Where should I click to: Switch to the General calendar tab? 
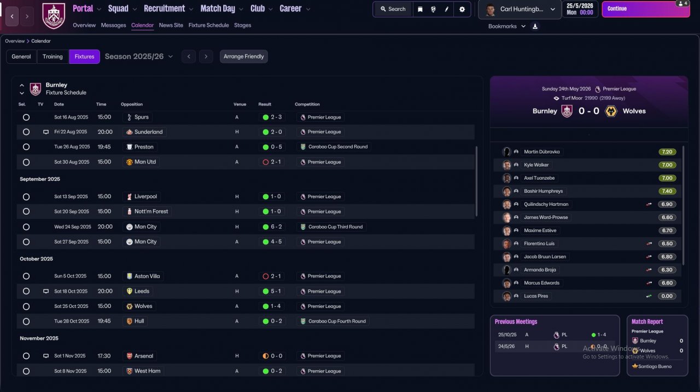click(x=21, y=57)
